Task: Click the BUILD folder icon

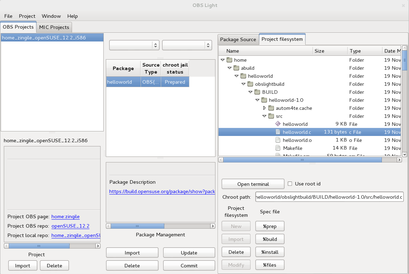Action: (x=257, y=92)
